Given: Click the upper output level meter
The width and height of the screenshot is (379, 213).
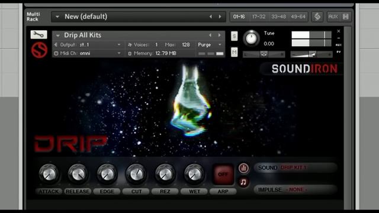Looking at the screenshot, I should (x=311, y=35).
